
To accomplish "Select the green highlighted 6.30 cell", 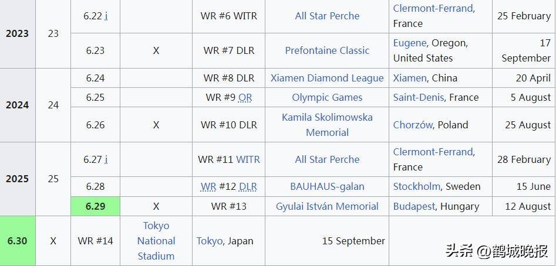I will pos(18,241).
